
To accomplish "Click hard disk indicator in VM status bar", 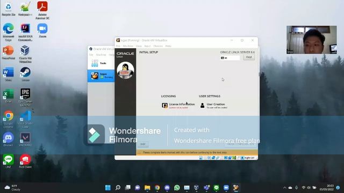I will pyautogui.click(x=200, y=158).
